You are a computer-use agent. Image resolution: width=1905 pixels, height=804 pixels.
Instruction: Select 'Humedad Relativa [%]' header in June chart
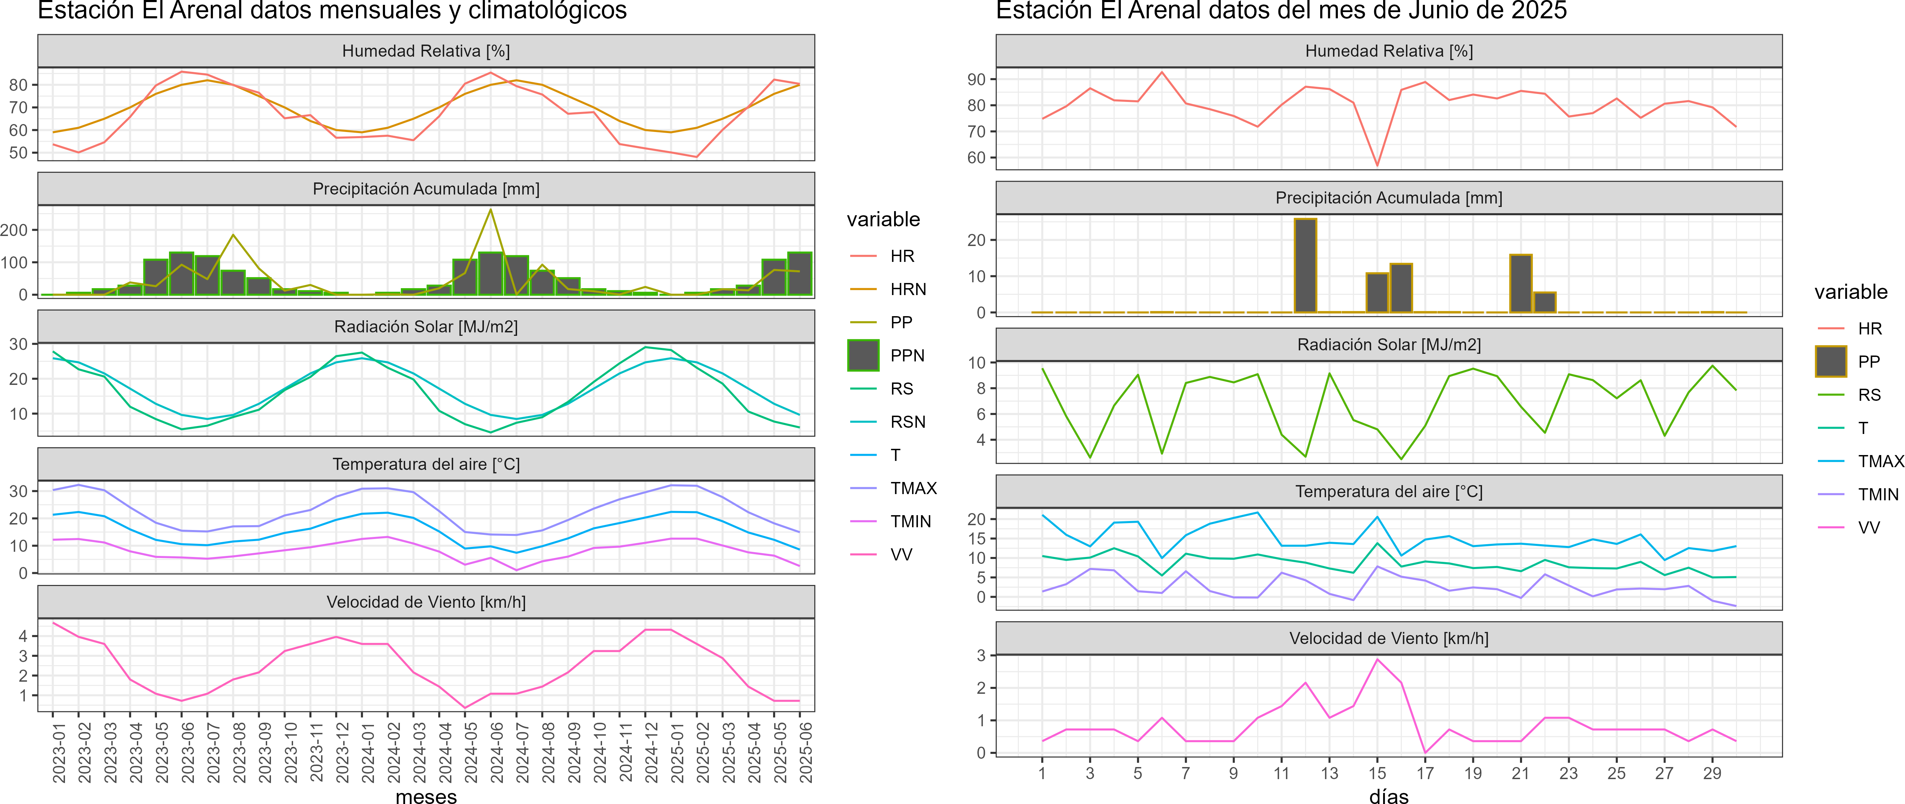click(1389, 51)
